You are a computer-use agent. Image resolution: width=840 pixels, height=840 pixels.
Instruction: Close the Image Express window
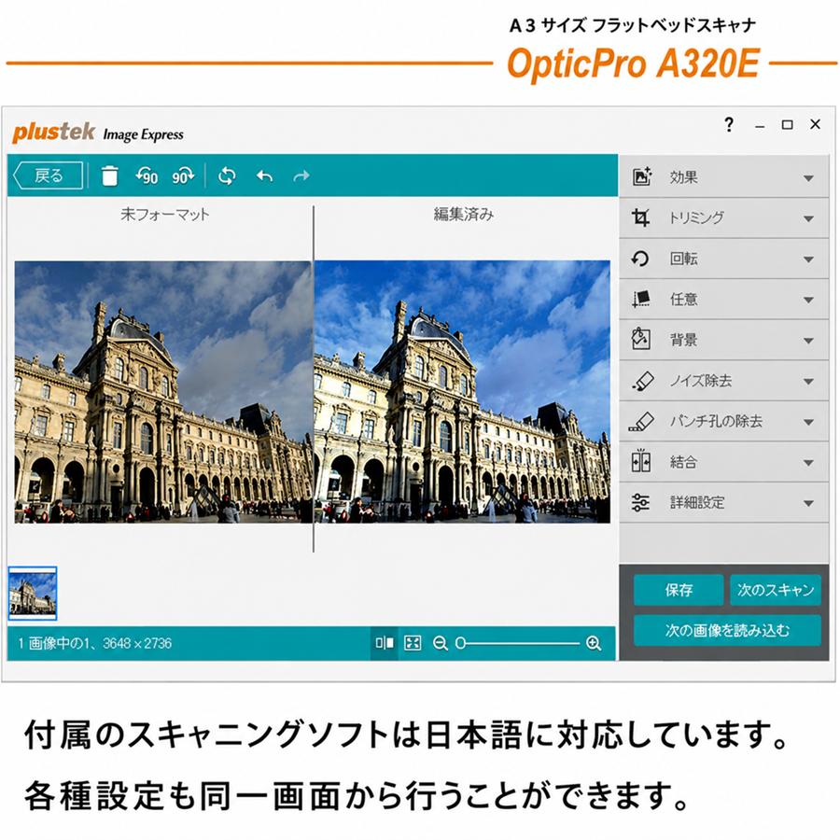(x=816, y=124)
